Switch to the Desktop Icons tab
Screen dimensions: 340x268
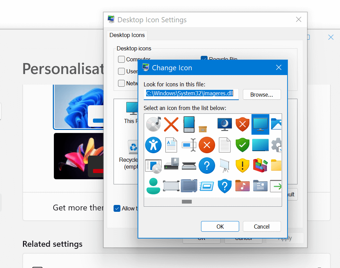coord(127,35)
